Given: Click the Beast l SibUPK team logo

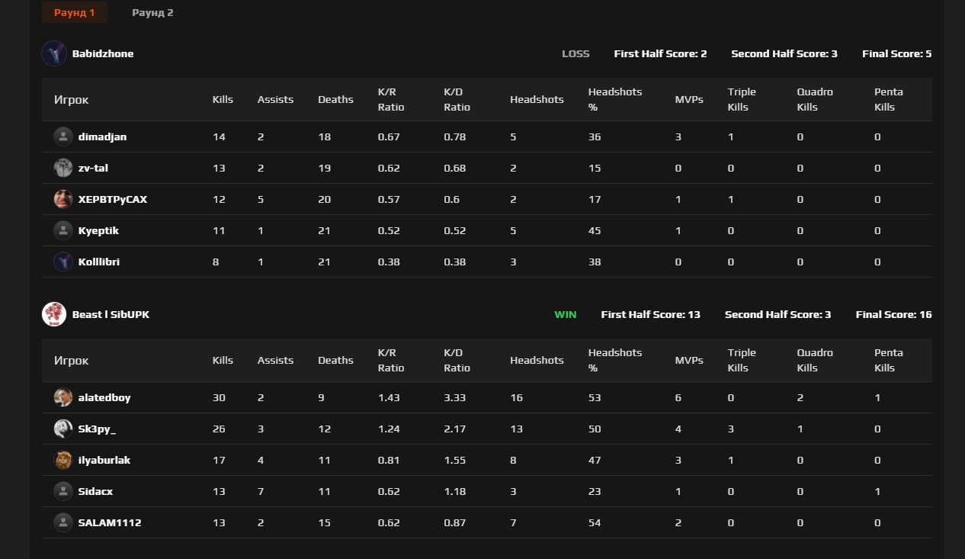Looking at the screenshot, I should tap(54, 314).
